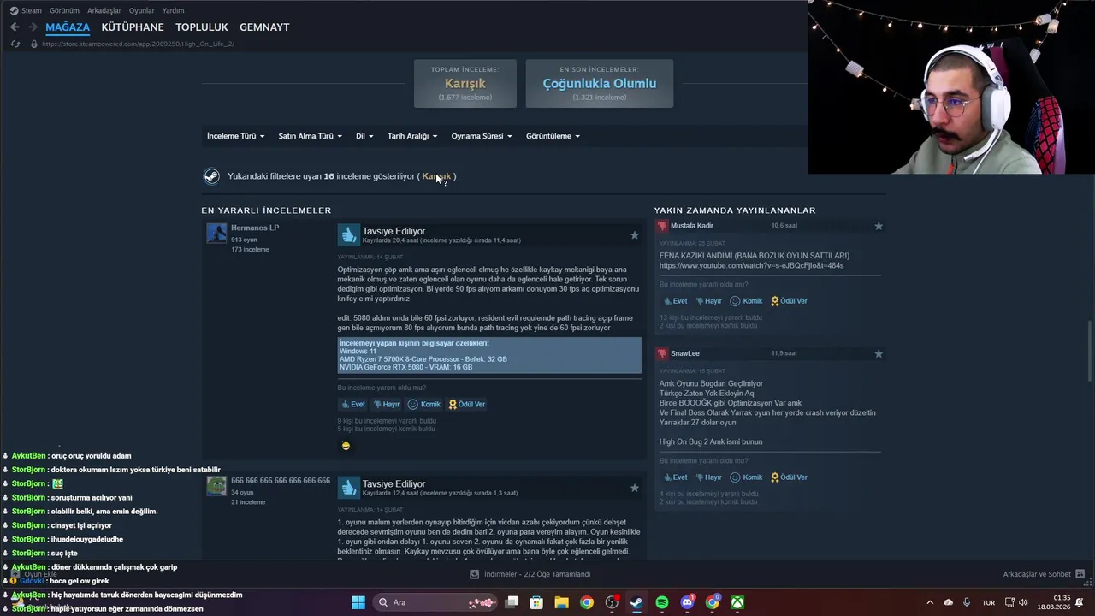Click the thumbs-up icon on the second review
1095x616 pixels.
(348, 488)
